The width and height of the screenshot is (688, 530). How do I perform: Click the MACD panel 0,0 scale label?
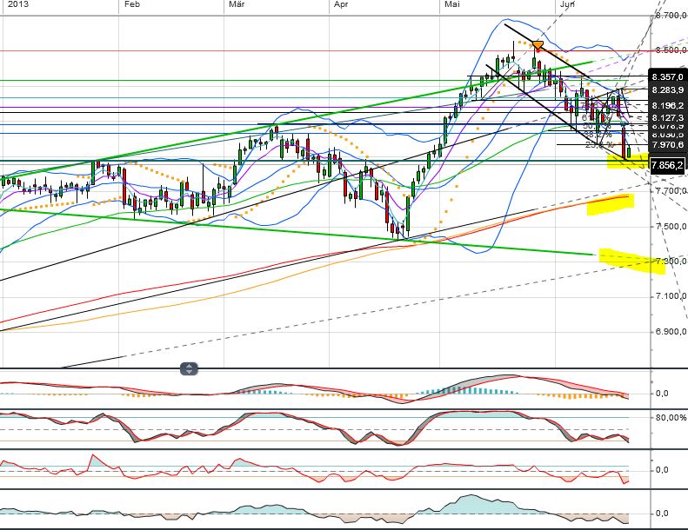[x=662, y=394]
